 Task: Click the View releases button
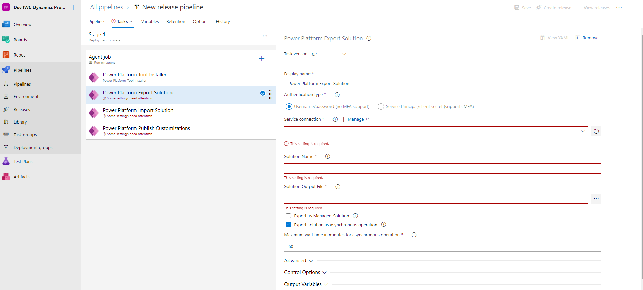coord(593,8)
